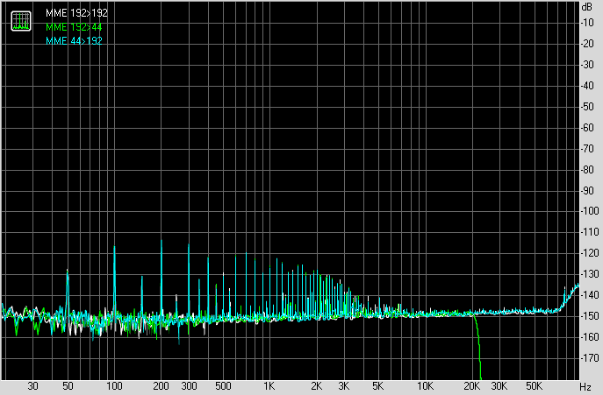Click the 30K frequency axis label
Viewport: 603px width, 395px height.
click(499, 386)
